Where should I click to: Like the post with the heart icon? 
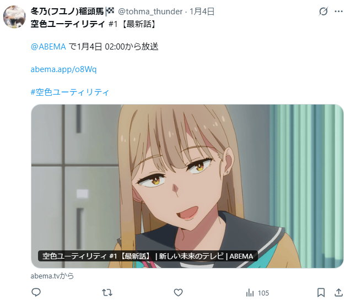[178, 293]
